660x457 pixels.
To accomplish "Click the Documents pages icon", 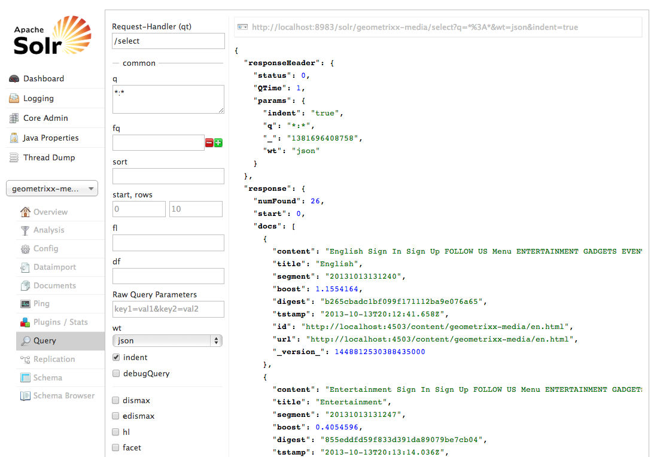I will pos(25,286).
